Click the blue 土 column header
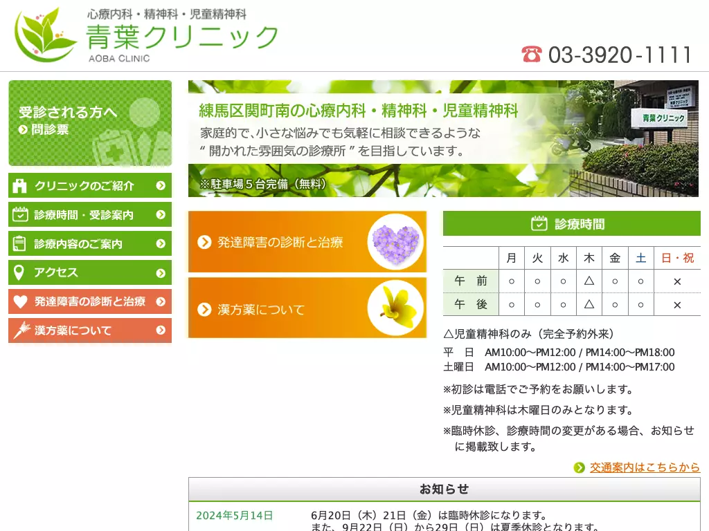709x531 pixels. (640, 259)
